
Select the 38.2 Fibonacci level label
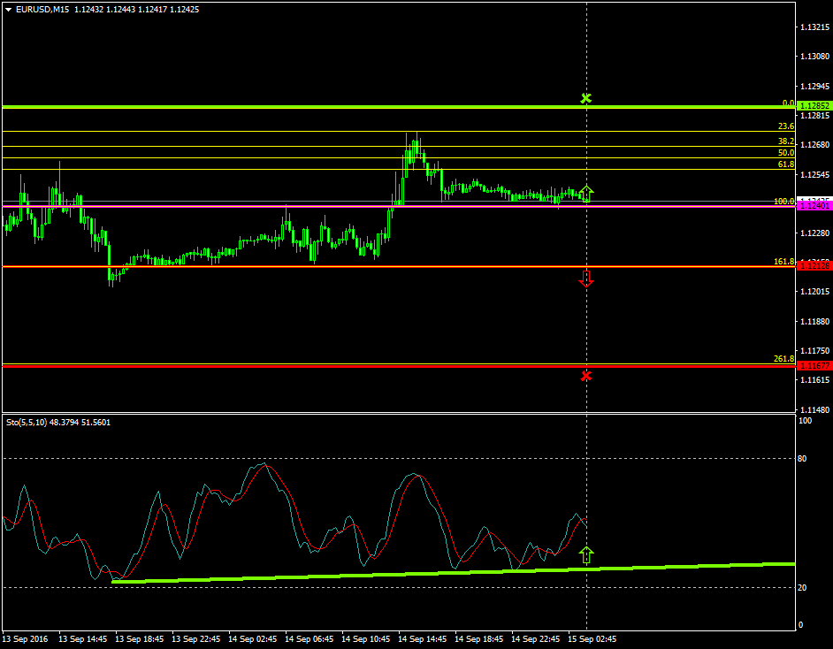point(785,141)
